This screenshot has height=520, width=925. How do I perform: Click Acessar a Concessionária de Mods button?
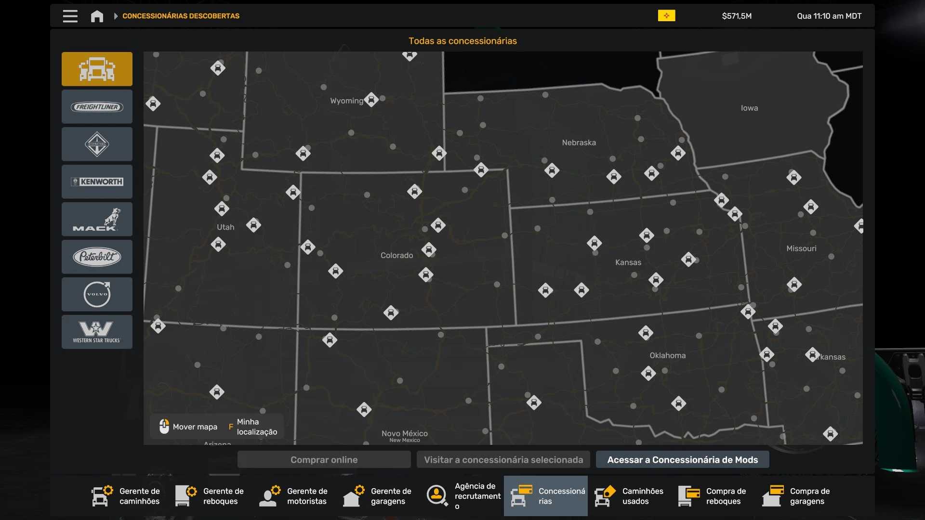click(x=682, y=460)
